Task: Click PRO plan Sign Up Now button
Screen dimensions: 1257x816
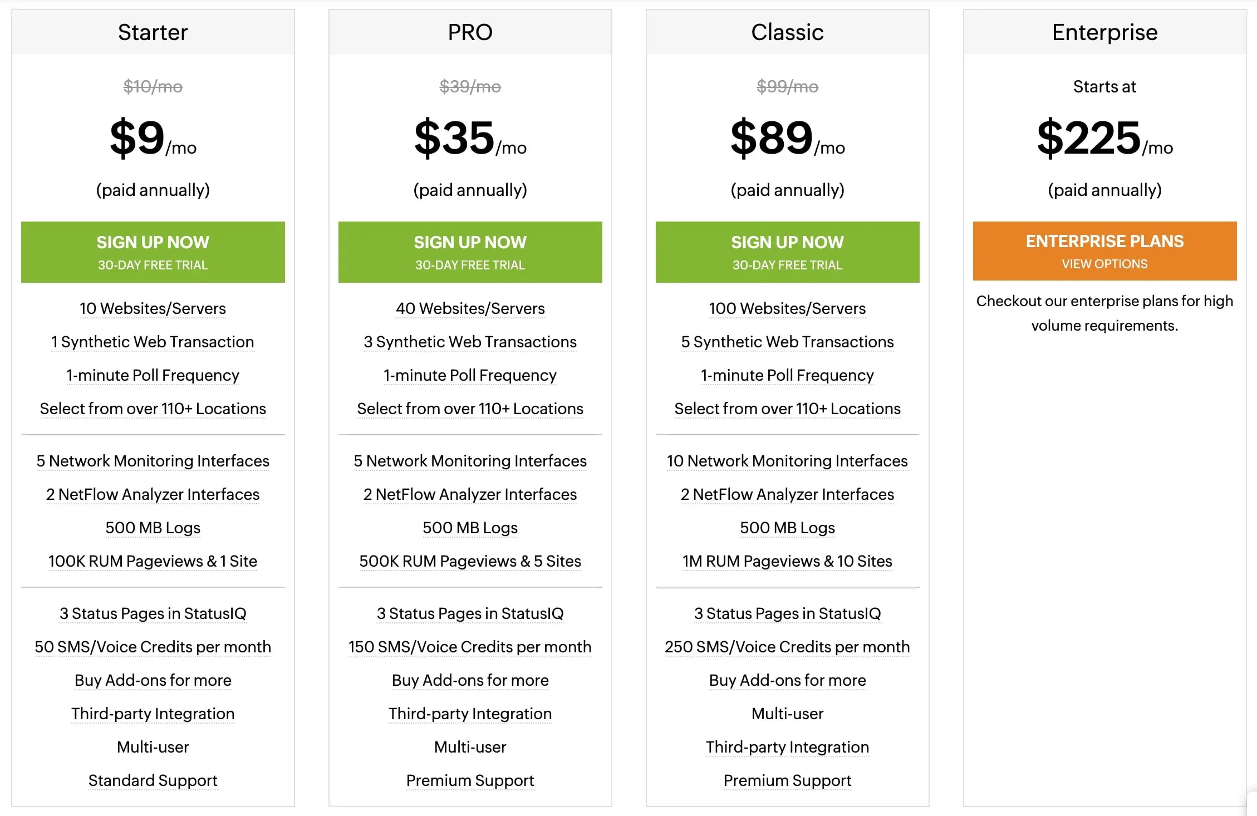Action: (x=470, y=252)
